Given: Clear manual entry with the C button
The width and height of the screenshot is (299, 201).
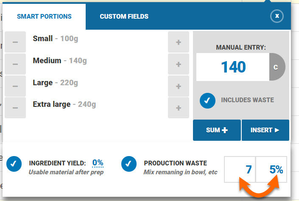Looking at the screenshot, I should tap(277, 67).
